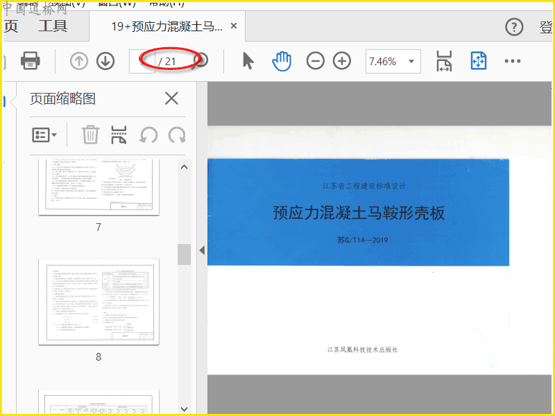Rotate page clockwise

coord(177,135)
